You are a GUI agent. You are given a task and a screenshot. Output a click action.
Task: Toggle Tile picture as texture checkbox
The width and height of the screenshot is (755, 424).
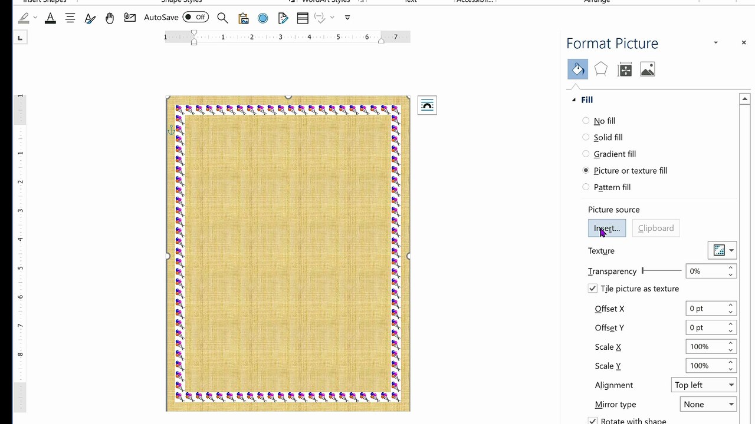(593, 289)
